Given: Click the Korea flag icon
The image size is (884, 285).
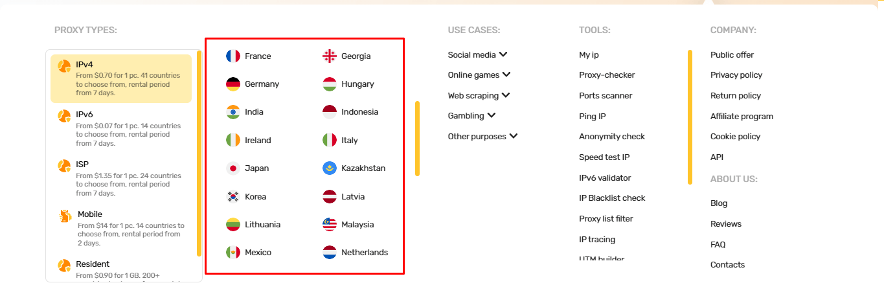Looking at the screenshot, I should 233,197.
